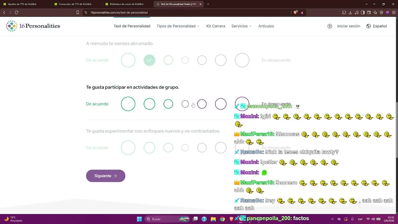Click the Siguiente button
The height and width of the screenshot is (224, 398).
[106, 176]
